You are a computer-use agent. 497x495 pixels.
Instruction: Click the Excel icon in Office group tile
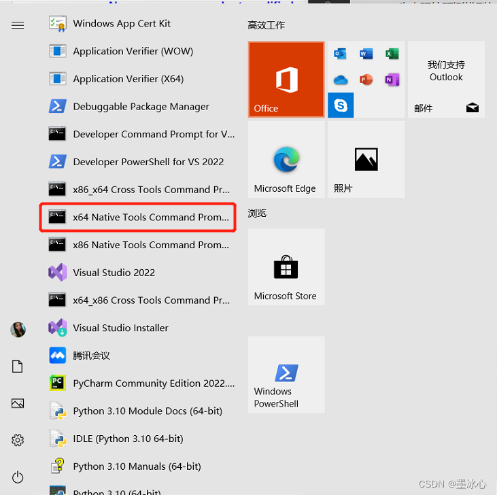[x=392, y=54]
